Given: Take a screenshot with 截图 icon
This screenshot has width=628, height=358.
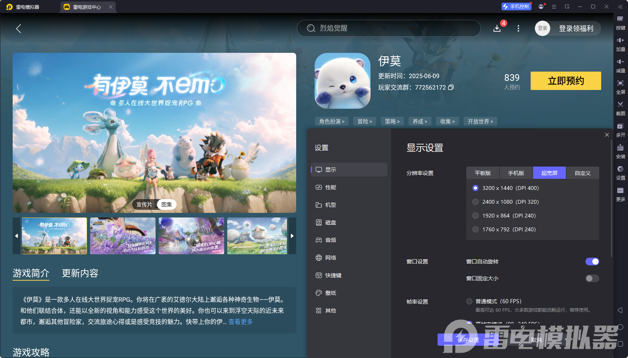Looking at the screenshot, I should point(620,109).
